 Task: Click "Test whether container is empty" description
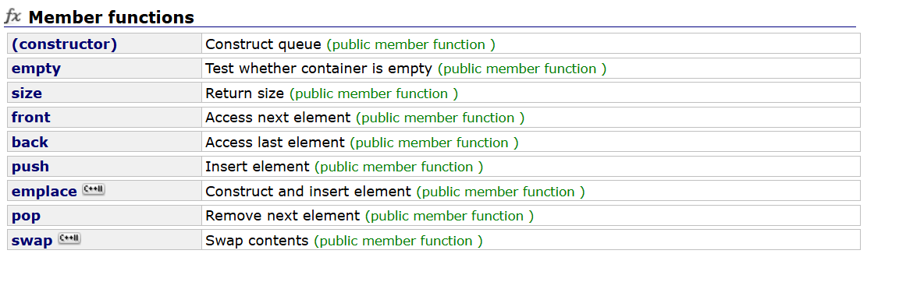click(x=318, y=69)
